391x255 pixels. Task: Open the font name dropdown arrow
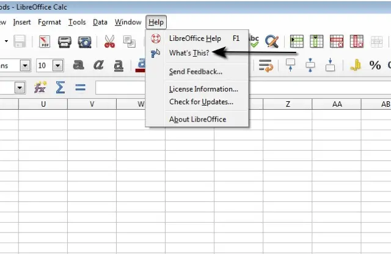click(25, 66)
